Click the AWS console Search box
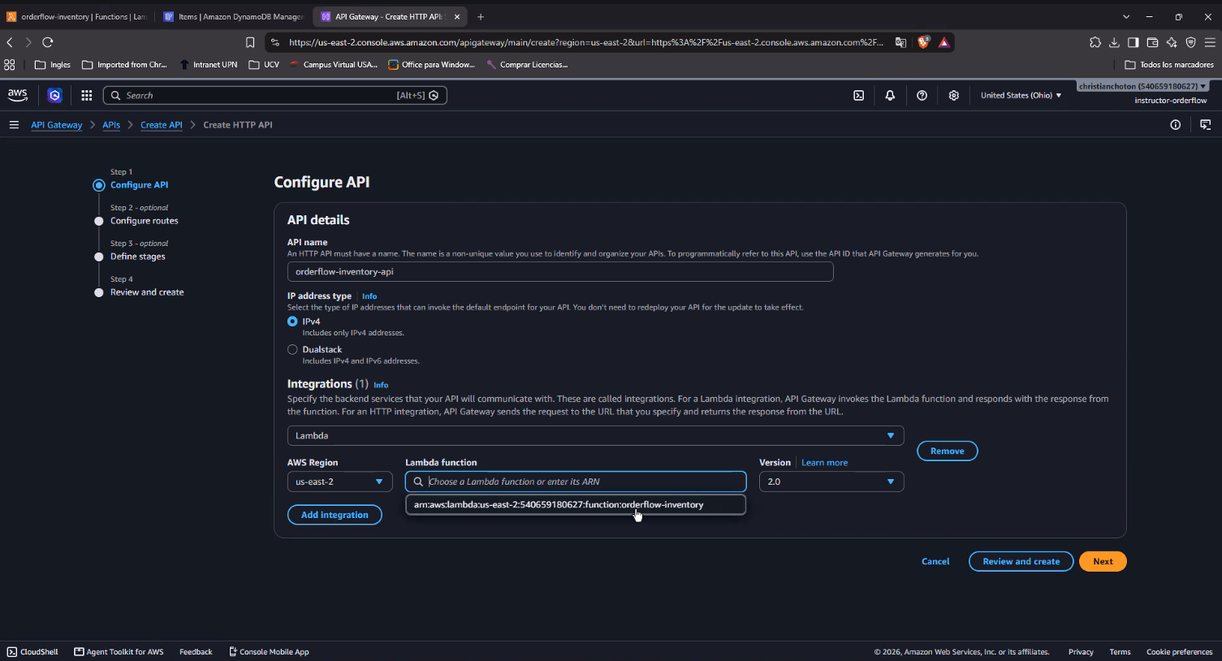Screen dimensions: 1222x661 point(275,95)
